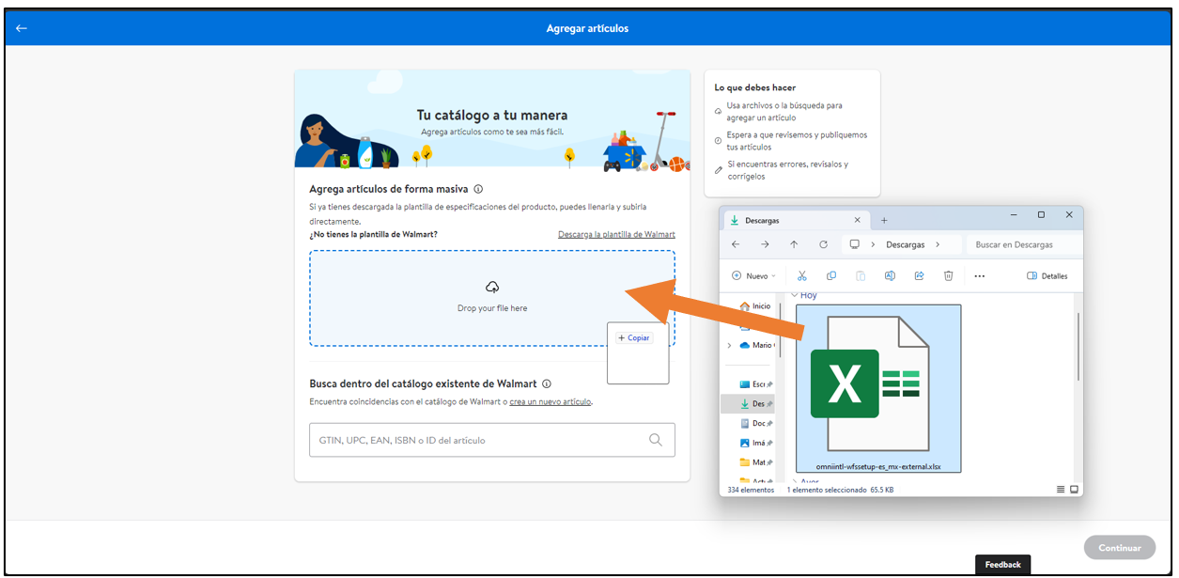Open info icon next to 'catálogo existente de Walmart'

(547, 383)
